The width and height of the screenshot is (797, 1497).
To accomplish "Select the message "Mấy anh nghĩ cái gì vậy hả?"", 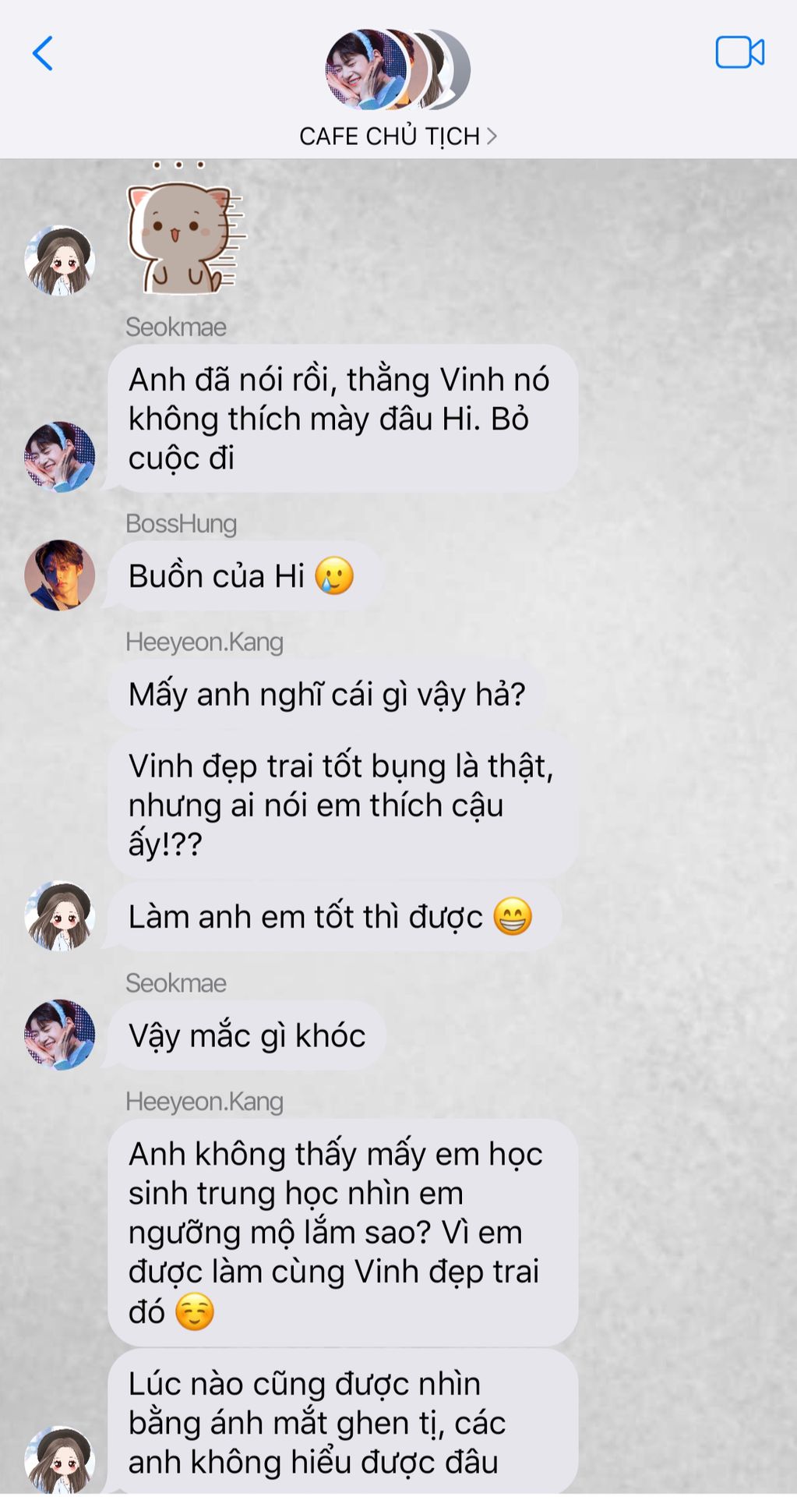I will coord(326,694).
